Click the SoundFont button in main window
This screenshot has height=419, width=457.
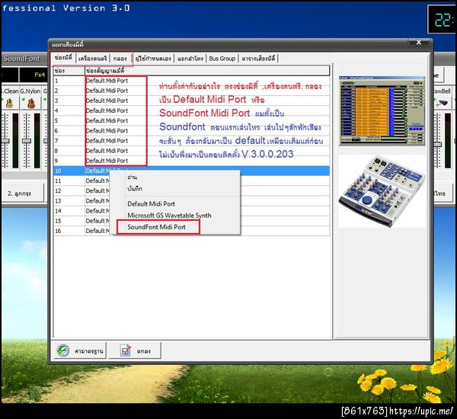click(22, 59)
